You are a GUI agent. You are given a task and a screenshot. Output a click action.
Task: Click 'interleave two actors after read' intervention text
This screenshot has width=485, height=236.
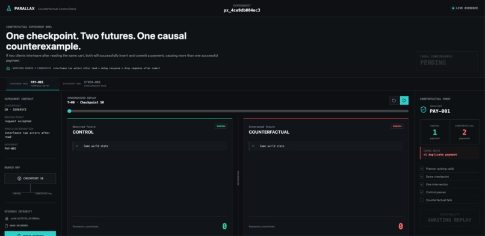[27, 134]
